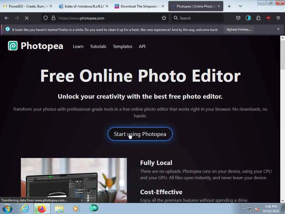Click the "Unlock your creativity" subheading
This screenshot has width=285, height=214.
coord(140,96)
